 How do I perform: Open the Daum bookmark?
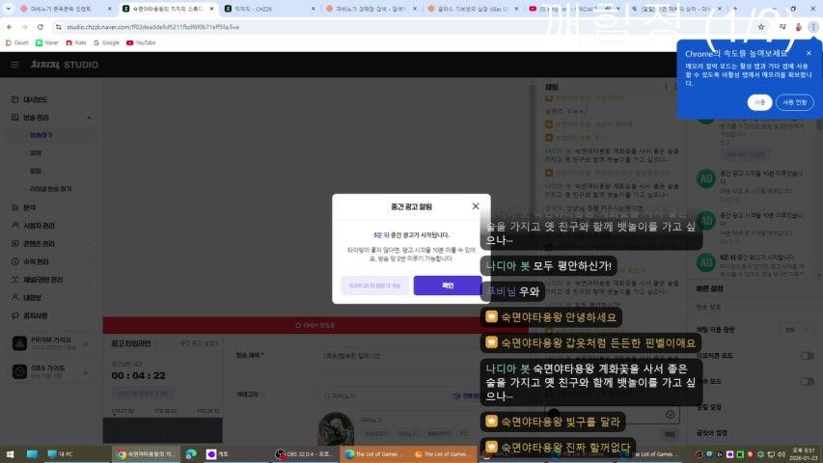click(16, 42)
